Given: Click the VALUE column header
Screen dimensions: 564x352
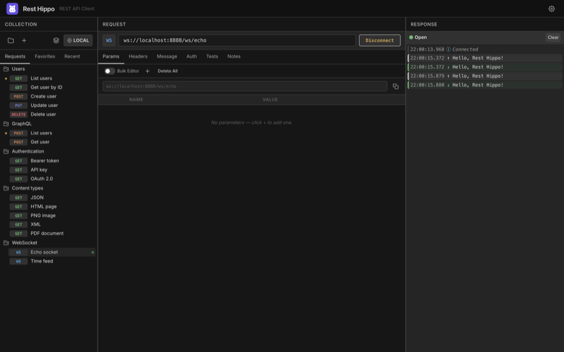Looking at the screenshot, I should click(x=270, y=100).
